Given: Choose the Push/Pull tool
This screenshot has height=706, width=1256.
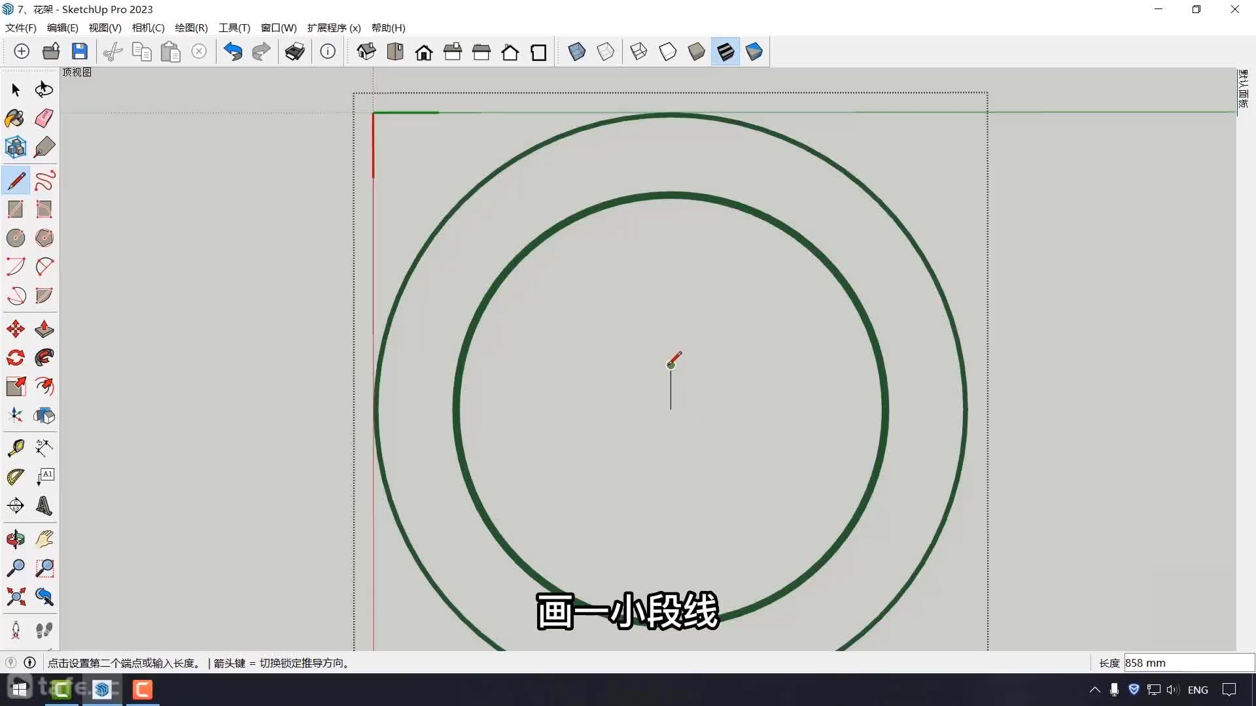Looking at the screenshot, I should (44, 329).
